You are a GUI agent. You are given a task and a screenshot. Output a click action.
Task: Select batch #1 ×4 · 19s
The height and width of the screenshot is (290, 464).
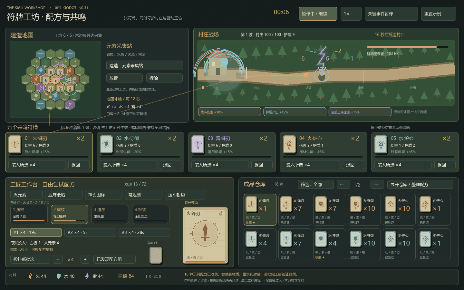36,232
